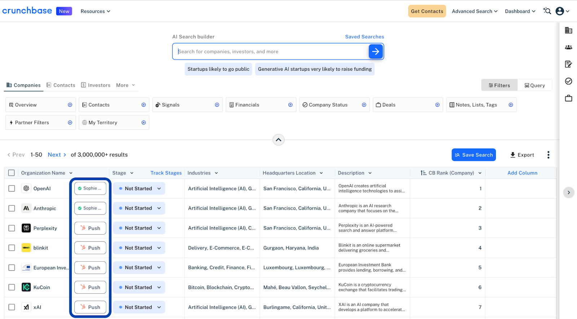Open the notes edit icon in right sidebar
This screenshot has height=319, width=577.
[569, 64]
